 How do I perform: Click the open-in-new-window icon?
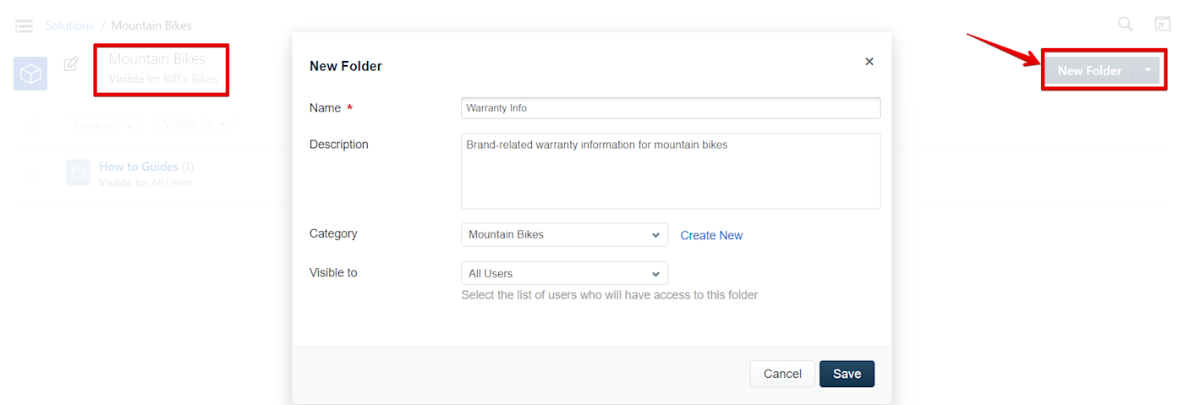point(1162,25)
